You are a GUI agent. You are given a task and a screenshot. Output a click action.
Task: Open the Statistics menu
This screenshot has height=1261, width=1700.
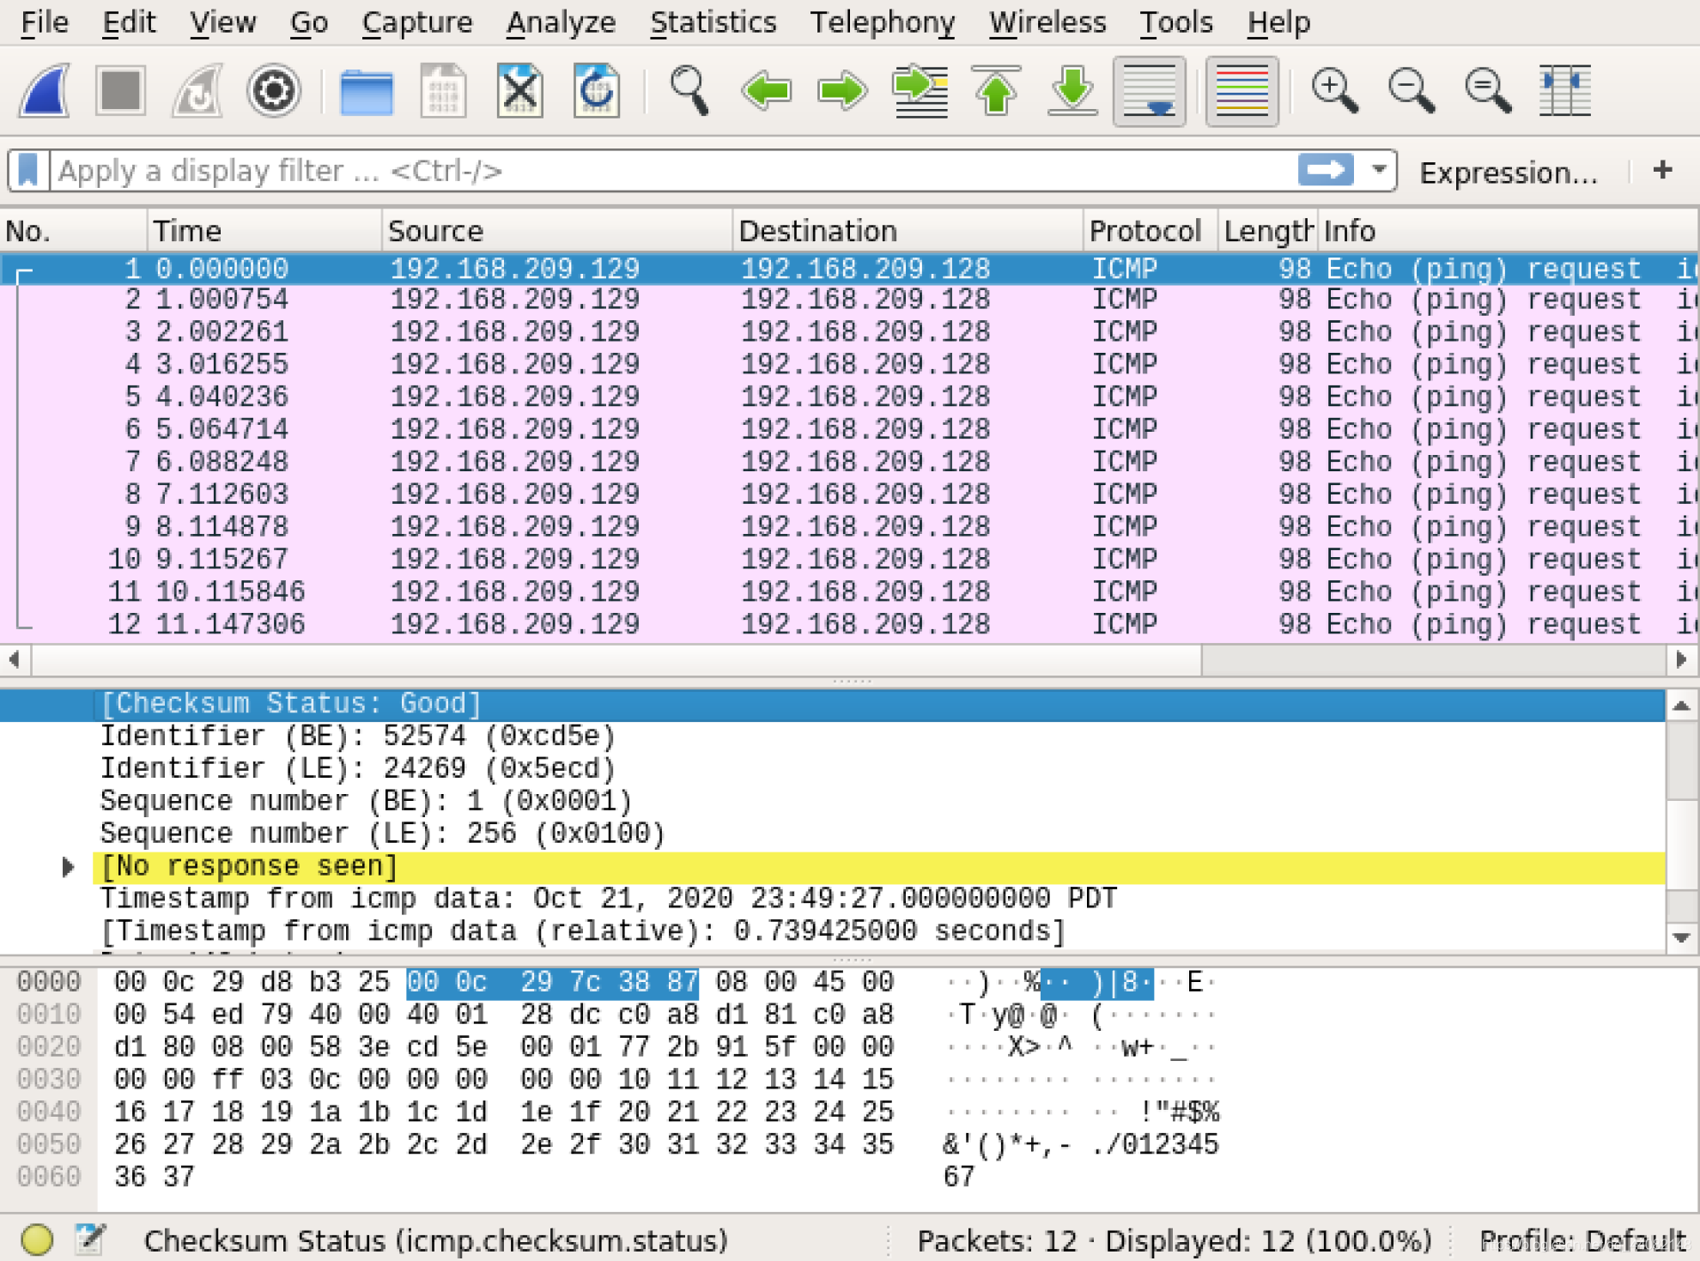[713, 21]
